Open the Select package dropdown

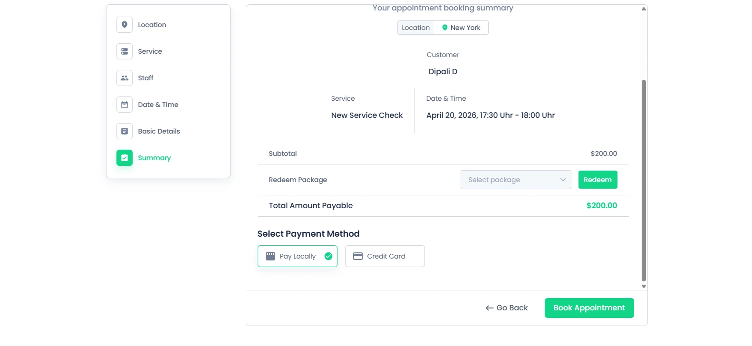click(x=516, y=180)
